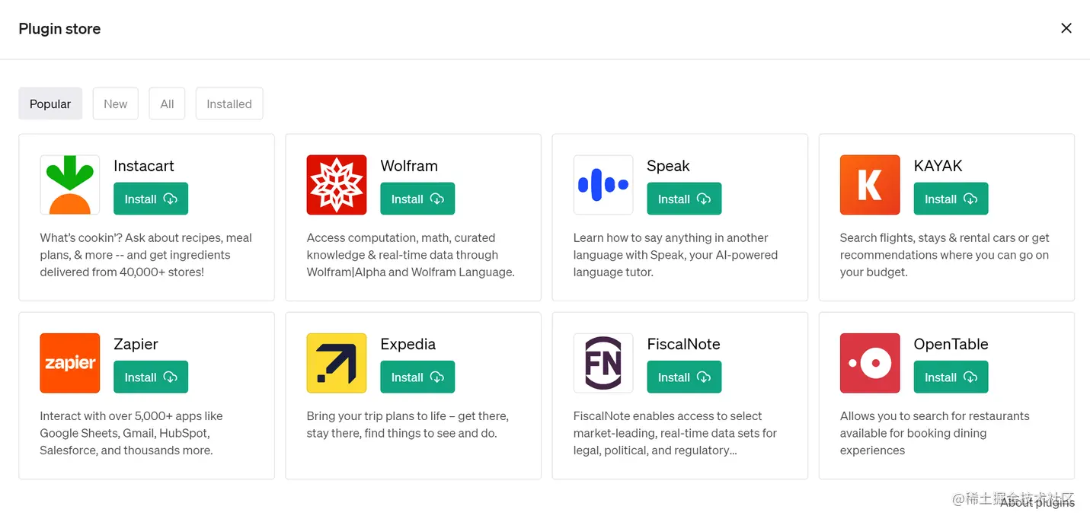The height and width of the screenshot is (522, 1090).
Task: Switch to the All plugins tab
Action: tap(167, 104)
